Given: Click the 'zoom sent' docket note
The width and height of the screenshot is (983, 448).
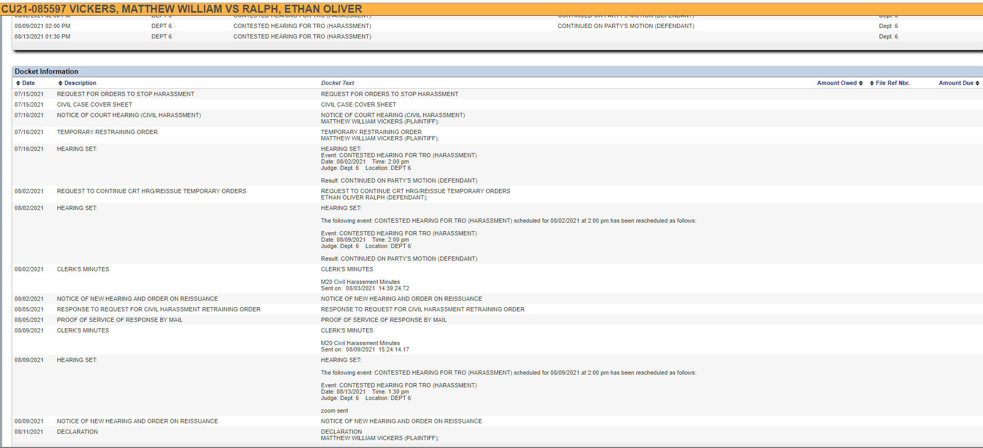Looking at the screenshot, I should (x=335, y=411).
